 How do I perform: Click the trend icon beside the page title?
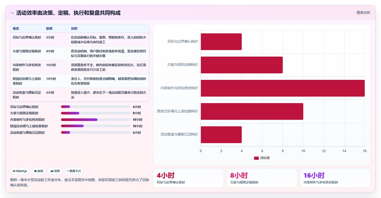12,13
